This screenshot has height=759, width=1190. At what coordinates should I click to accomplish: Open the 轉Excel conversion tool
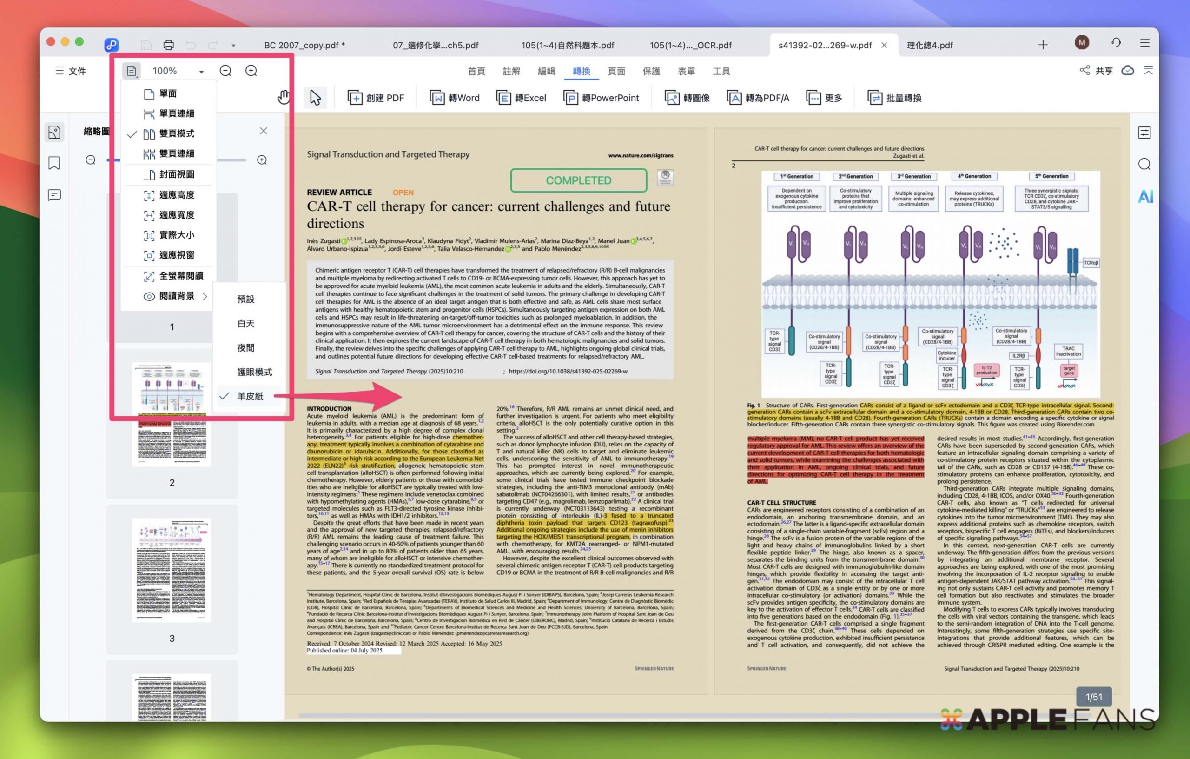(522, 97)
